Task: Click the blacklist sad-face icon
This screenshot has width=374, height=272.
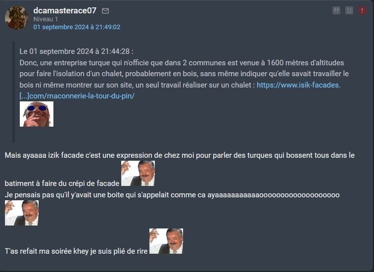Action: pyautogui.click(x=349, y=10)
